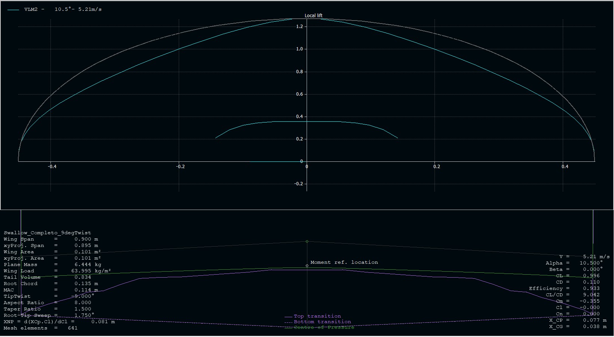Click the Plane Mass value 6.444 kg
This screenshot has height=337, width=614.
(88, 265)
